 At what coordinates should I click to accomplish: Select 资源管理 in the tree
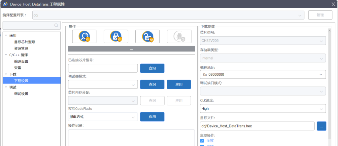pyautogui.click(x=21, y=49)
